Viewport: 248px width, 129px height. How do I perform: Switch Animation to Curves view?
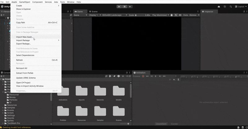click(x=174, y=124)
